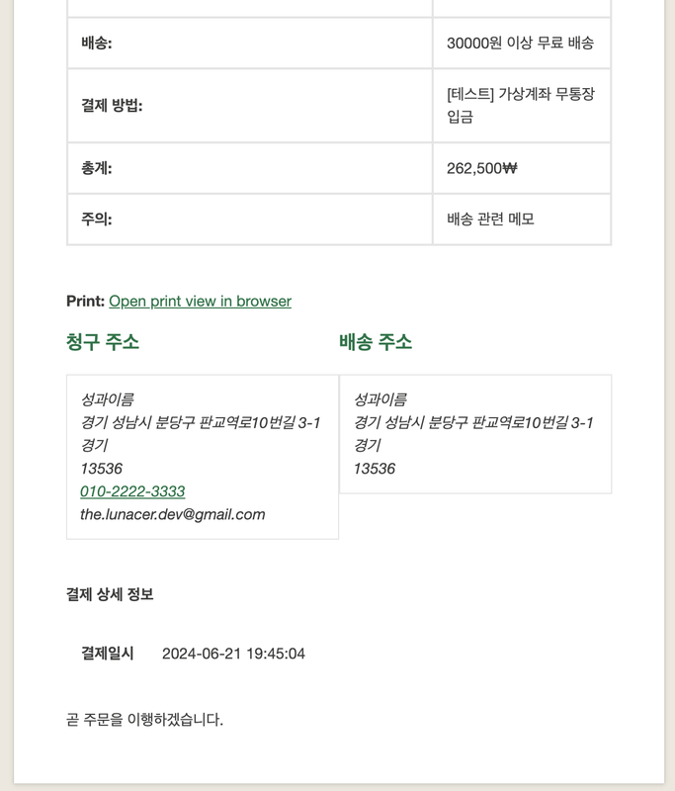675x791 pixels.
Task: Click the 주의: row label
Action: pyautogui.click(x=97, y=219)
